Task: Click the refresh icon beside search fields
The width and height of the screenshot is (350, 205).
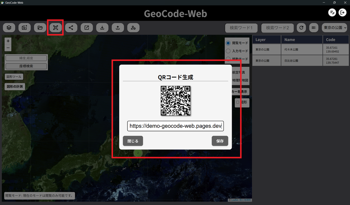Action: point(301,28)
